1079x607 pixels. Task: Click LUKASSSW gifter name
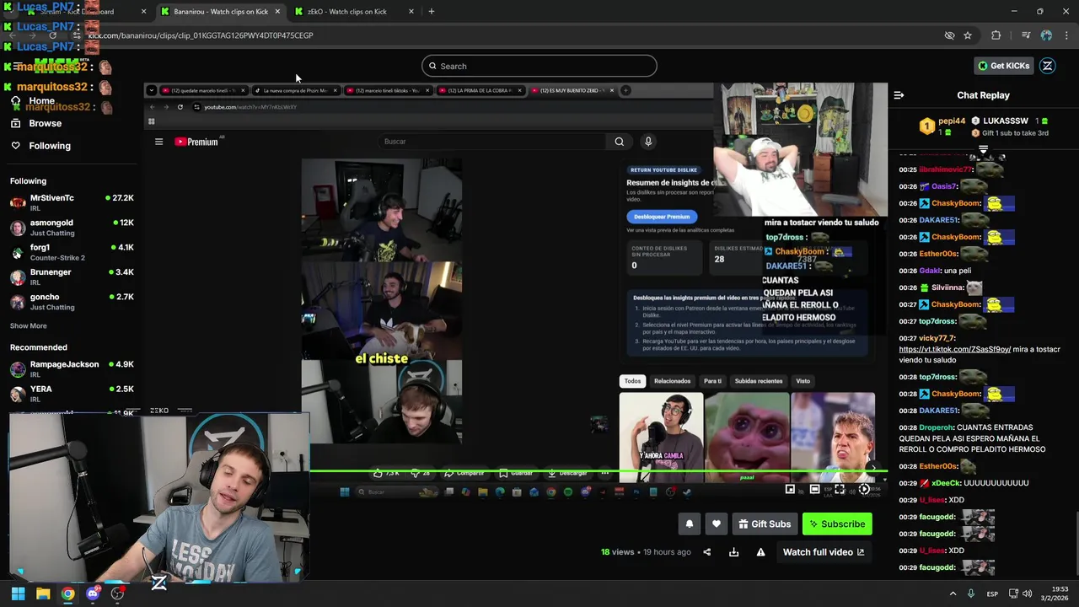1005,121
